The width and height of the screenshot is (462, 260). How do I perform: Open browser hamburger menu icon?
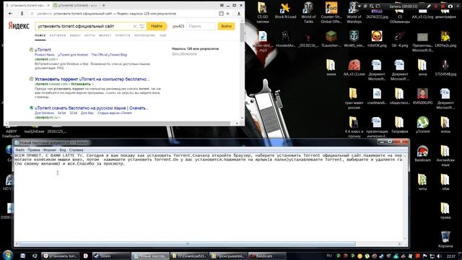tap(222, 5)
